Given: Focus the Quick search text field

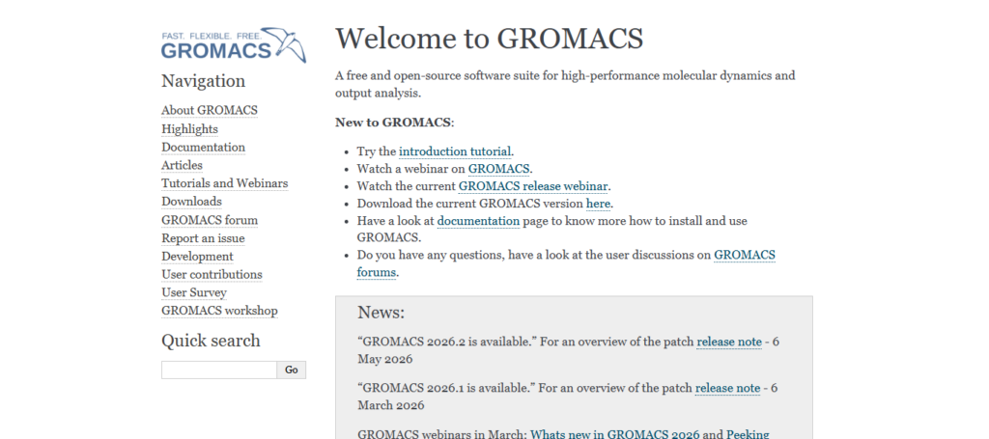Looking at the screenshot, I should (219, 370).
